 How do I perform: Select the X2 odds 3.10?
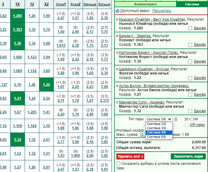[46, 126]
